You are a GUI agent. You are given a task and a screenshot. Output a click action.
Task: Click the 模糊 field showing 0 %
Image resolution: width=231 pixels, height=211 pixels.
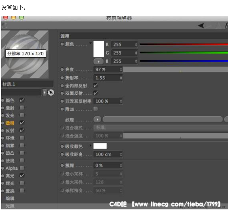[108, 165]
